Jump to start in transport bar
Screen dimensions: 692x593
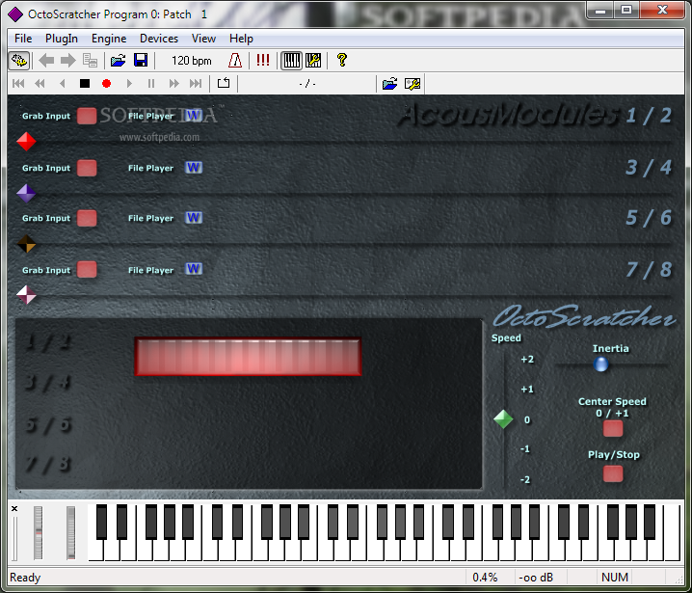point(18,84)
